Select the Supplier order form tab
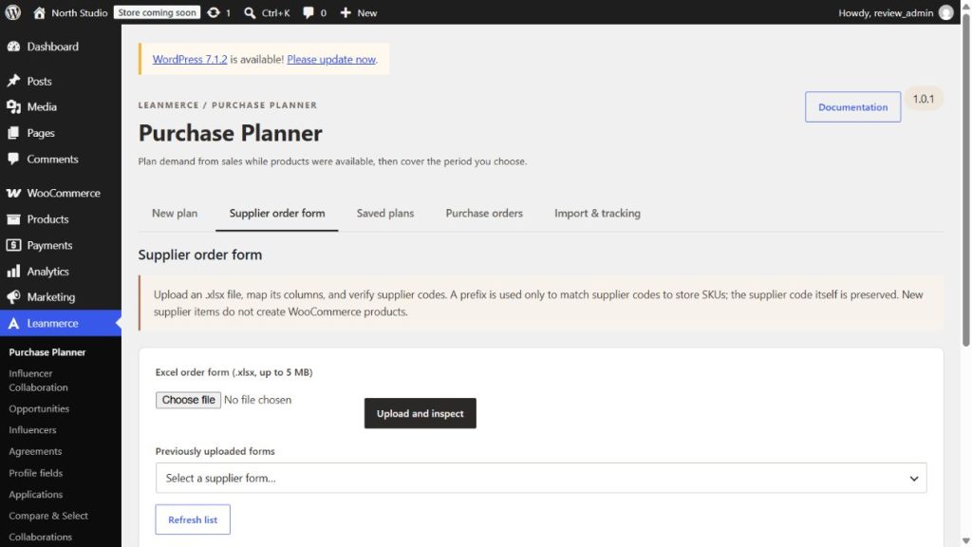972x547 pixels. 277,213
